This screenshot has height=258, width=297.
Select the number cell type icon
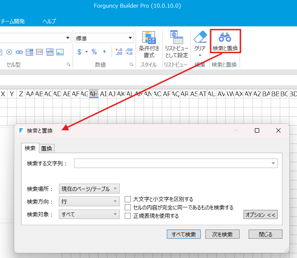(x=39, y=52)
